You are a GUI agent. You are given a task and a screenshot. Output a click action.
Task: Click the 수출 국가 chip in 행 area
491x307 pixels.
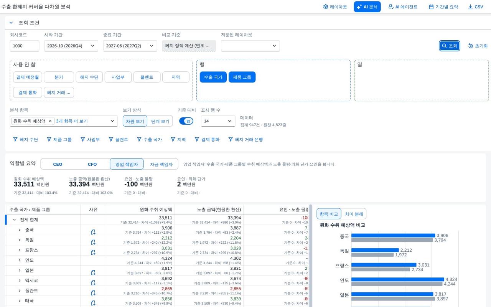[x=213, y=77]
